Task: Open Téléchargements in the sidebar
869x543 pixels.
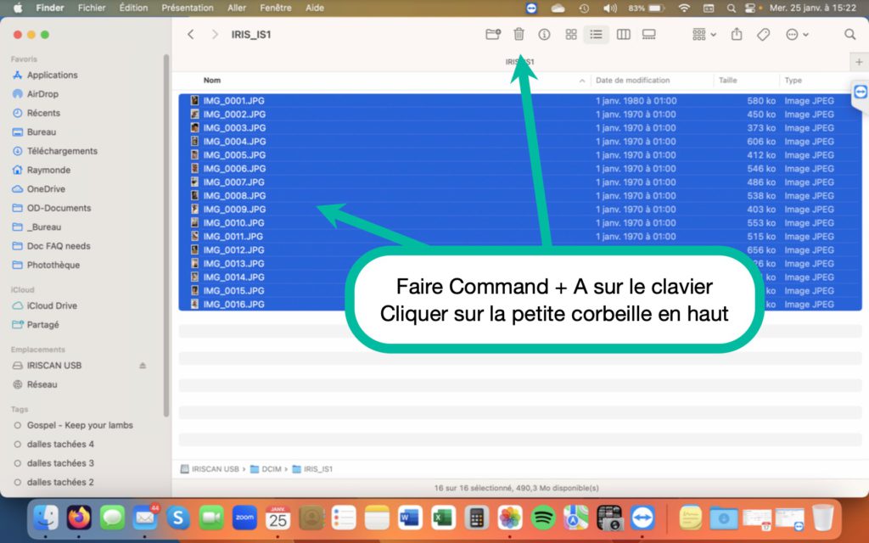Action: click(61, 151)
